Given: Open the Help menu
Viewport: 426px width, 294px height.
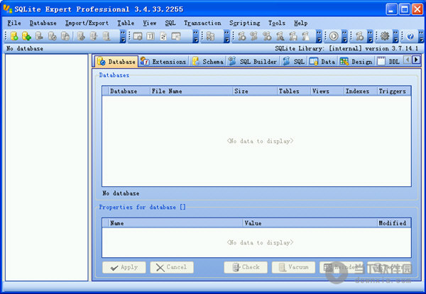Looking at the screenshot, I should click(x=300, y=23).
